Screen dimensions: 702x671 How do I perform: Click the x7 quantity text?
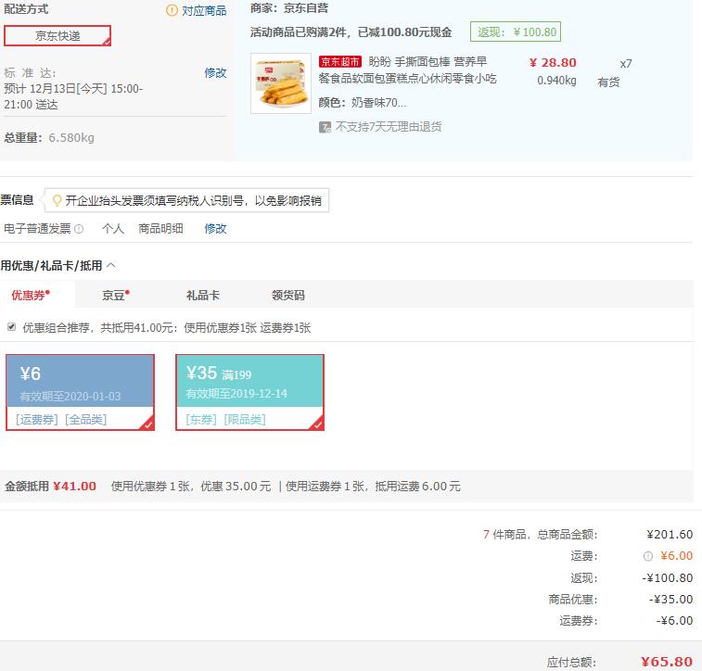coord(625,64)
